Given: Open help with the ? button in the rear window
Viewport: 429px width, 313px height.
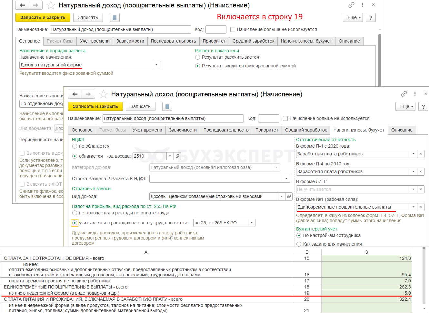Looking at the screenshot, I should (371, 17).
